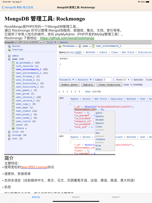Click the user_tasks_1 collection table icon
The image size is (152, 203).
pyautogui.click(x=13, y=118)
